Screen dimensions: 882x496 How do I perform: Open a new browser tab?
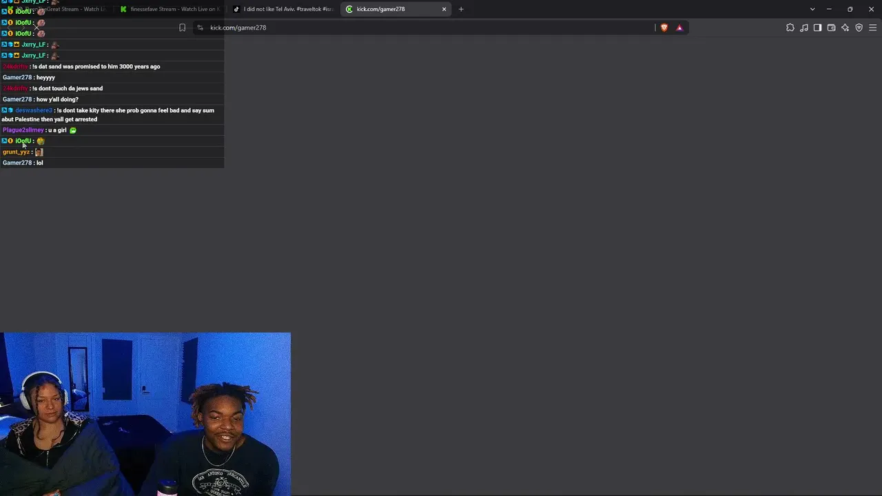461,9
